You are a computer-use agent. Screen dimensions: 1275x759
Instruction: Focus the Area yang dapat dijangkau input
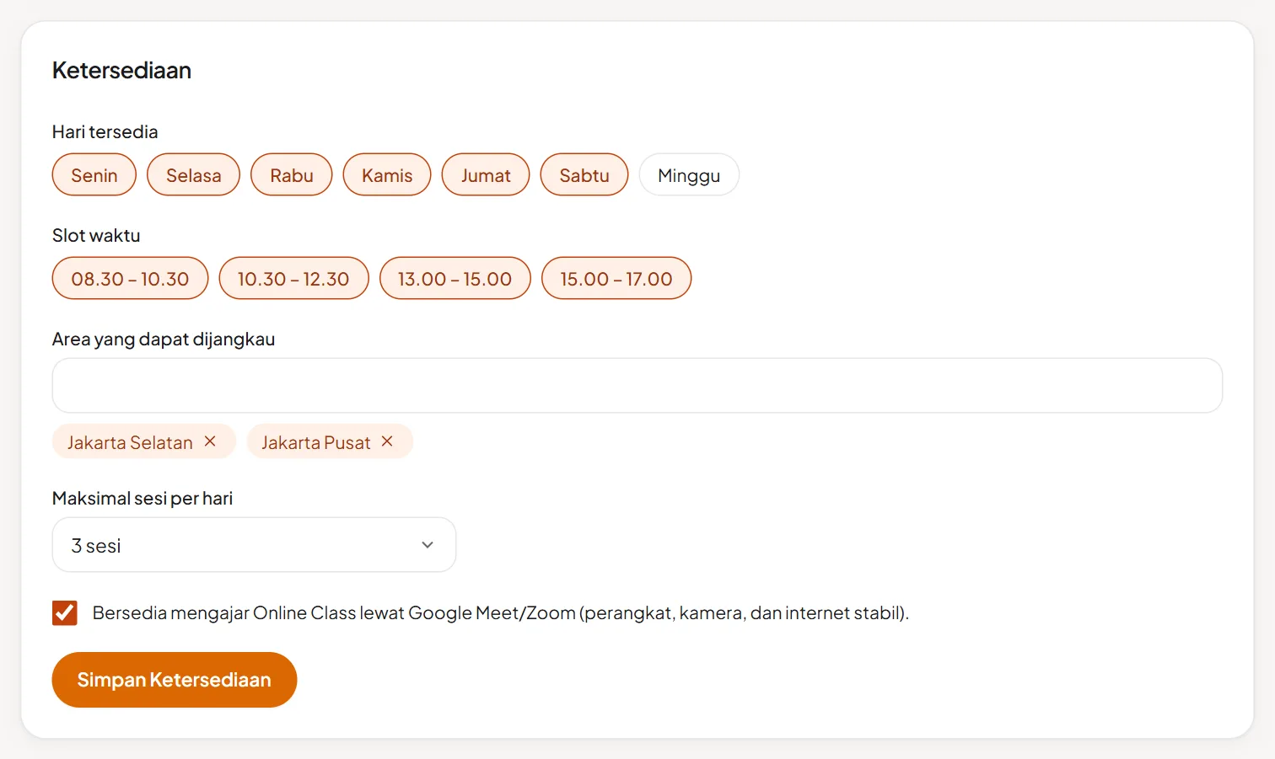pos(637,386)
